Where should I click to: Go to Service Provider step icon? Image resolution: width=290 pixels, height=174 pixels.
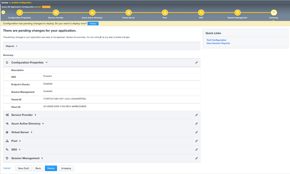pyautogui.click(x=56, y=12)
